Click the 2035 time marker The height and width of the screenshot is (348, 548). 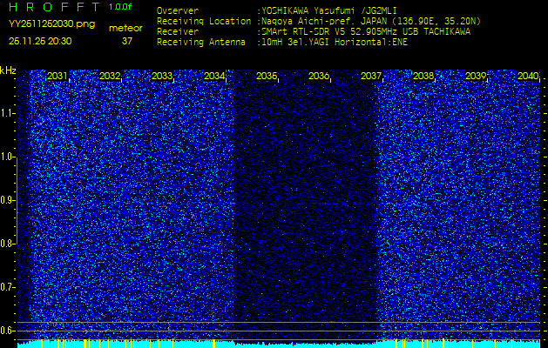[267, 76]
